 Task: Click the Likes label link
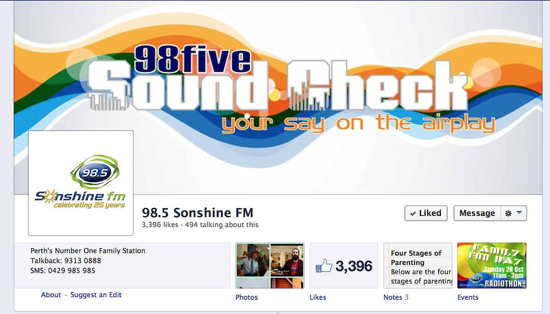pyautogui.click(x=318, y=298)
